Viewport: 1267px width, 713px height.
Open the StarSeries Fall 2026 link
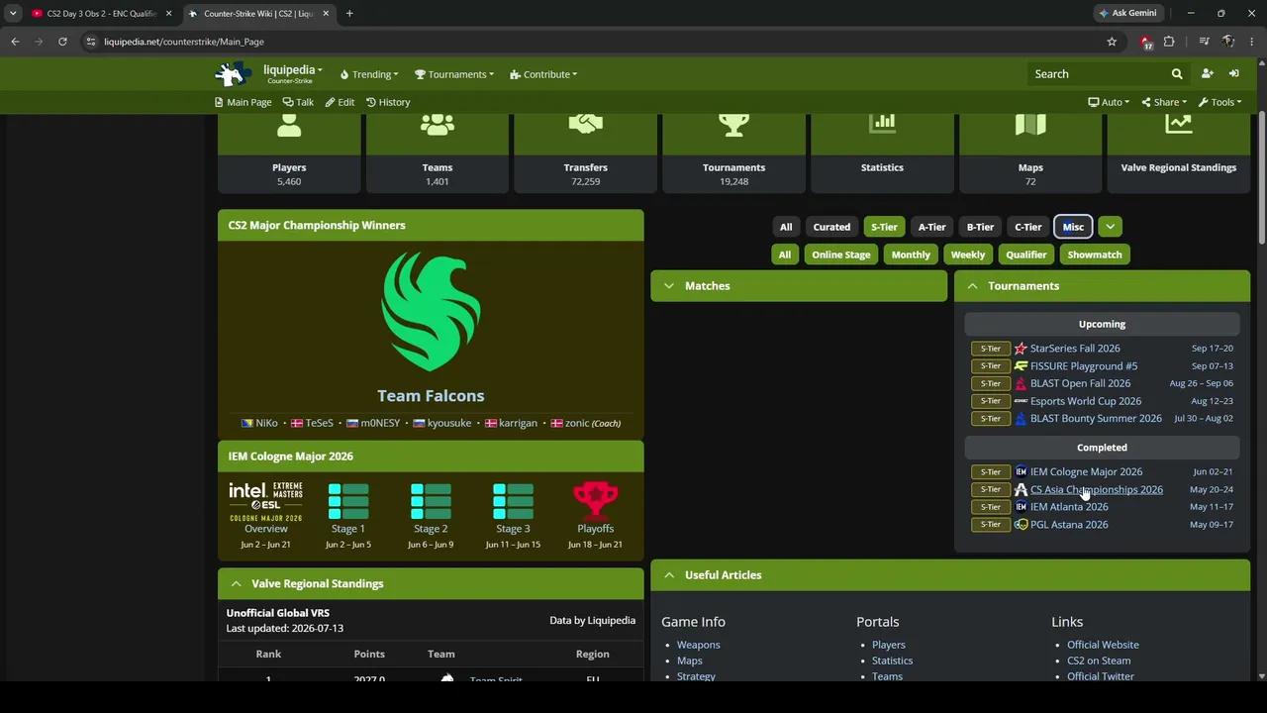1075,349
